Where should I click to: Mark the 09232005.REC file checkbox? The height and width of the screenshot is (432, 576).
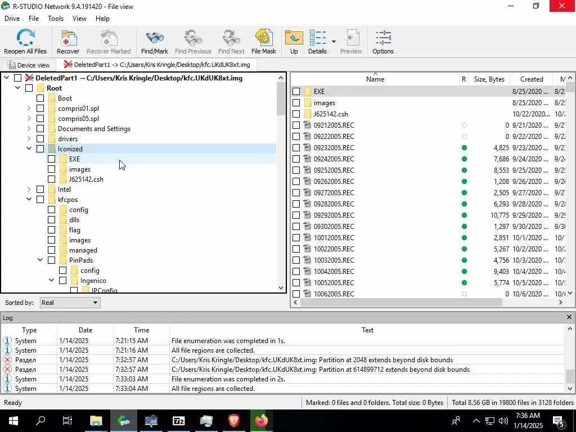[x=296, y=148]
